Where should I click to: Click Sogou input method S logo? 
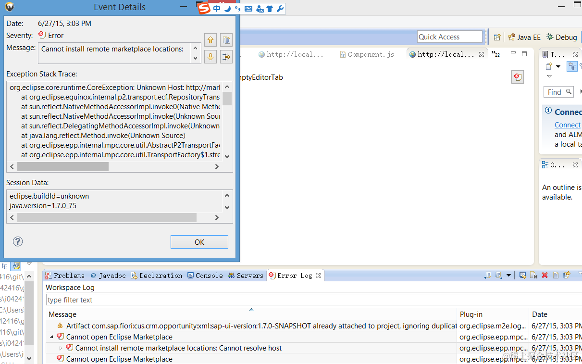(x=204, y=8)
